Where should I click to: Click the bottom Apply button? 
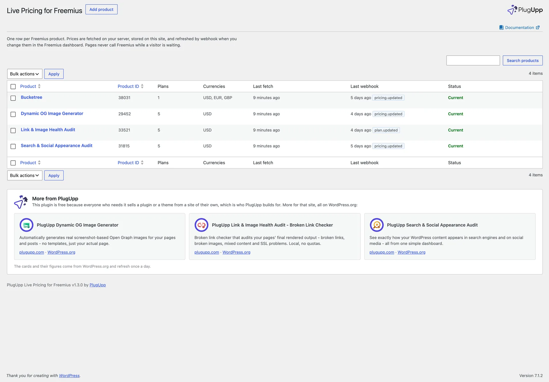coord(54,175)
